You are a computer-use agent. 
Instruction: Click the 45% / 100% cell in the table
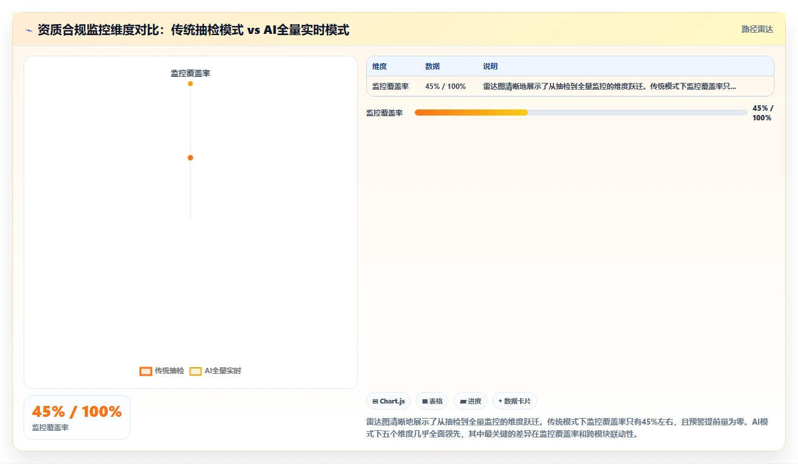tap(446, 87)
